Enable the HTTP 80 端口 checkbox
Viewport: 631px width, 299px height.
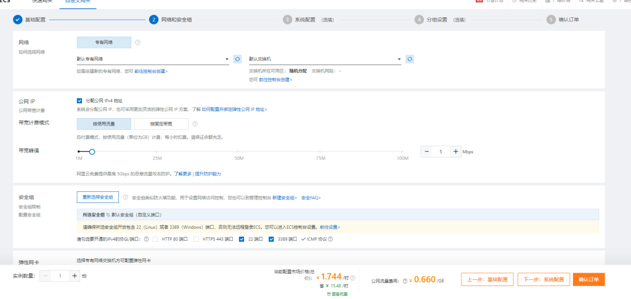[x=155, y=239]
